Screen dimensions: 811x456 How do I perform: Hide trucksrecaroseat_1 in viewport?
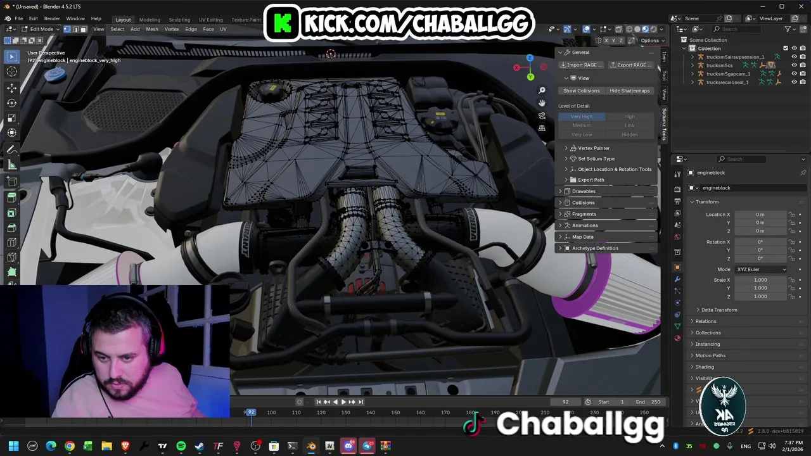pos(794,82)
